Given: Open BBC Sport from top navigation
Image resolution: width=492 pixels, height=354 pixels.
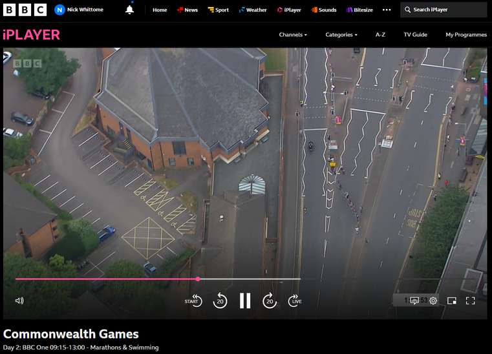Looking at the screenshot, I should (x=218, y=10).
